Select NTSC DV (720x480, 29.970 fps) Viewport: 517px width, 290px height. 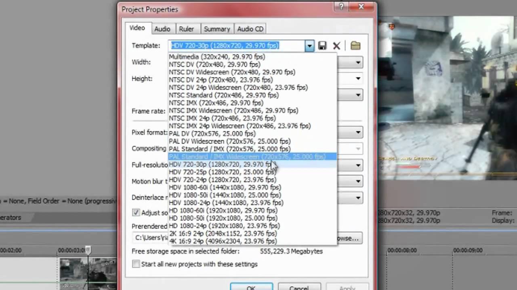[252, 64]
